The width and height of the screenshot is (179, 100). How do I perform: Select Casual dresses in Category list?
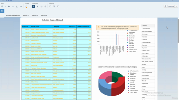[x=148, y=42]
